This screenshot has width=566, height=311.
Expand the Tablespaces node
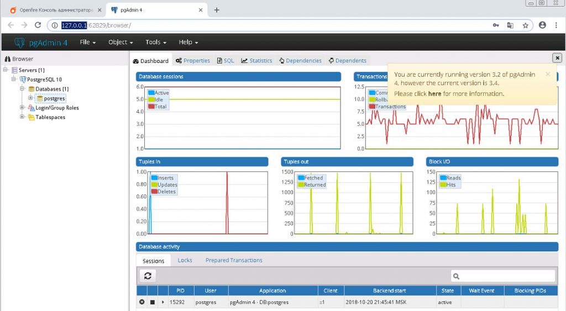pyautogui.click(x=22, y=117)
